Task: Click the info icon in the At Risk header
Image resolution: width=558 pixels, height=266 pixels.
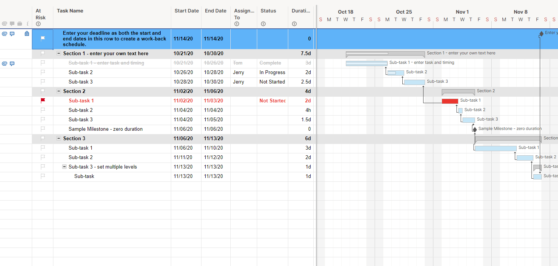Action: click(38, 23)
